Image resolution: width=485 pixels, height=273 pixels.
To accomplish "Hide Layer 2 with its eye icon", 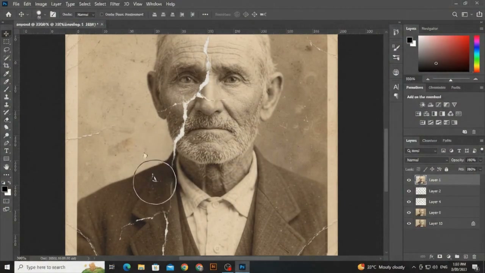I will [409, 191].
